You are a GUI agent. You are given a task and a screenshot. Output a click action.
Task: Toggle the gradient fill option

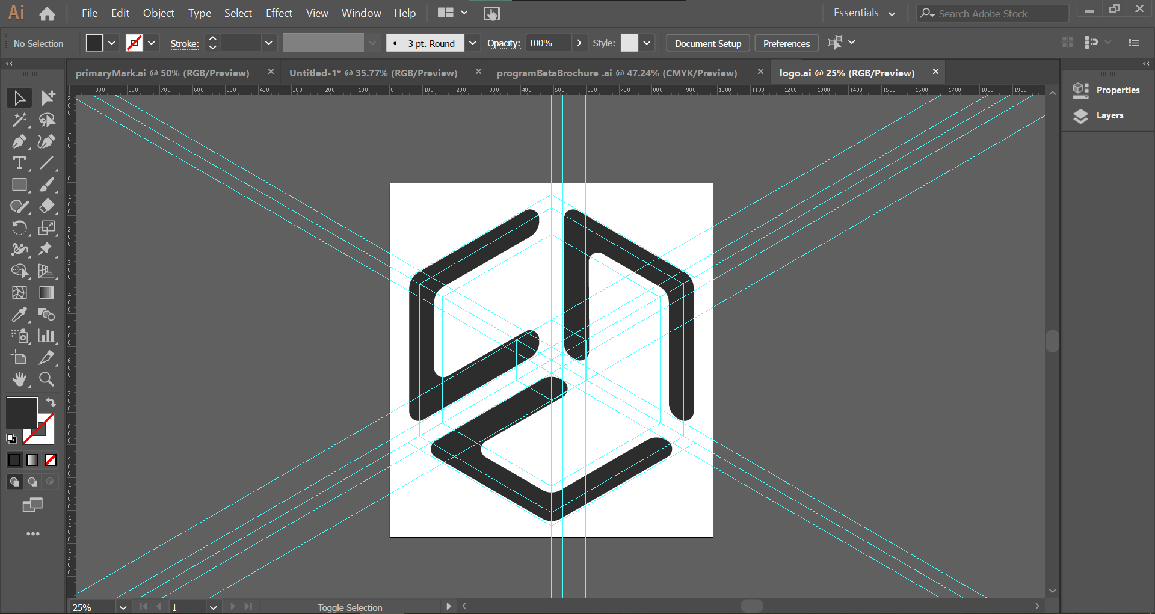tap(32, 459)
